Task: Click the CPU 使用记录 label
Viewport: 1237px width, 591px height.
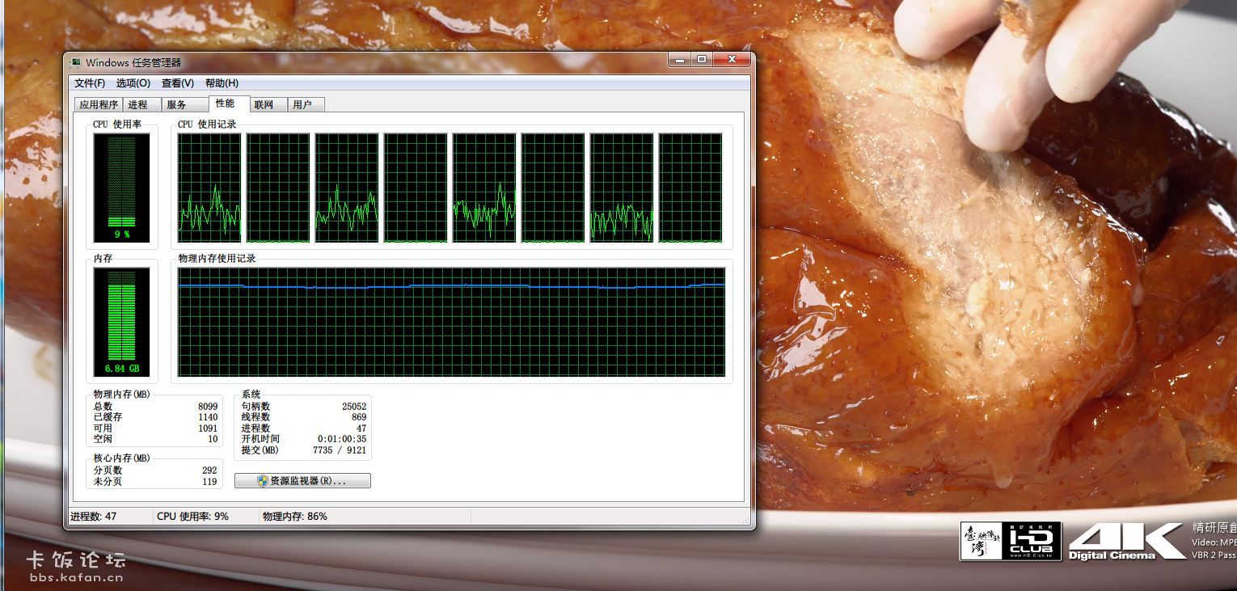Action: (x=207, y=125)
